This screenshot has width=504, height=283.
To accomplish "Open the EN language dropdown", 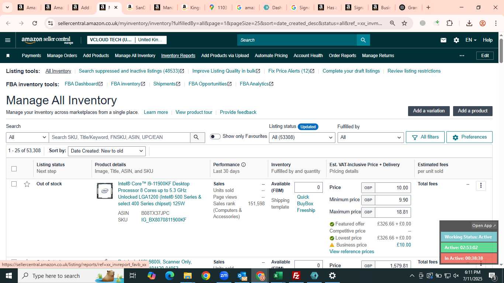I will click(471, 40).
